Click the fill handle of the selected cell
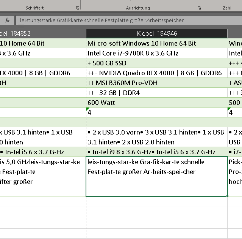 click(227, 196)
